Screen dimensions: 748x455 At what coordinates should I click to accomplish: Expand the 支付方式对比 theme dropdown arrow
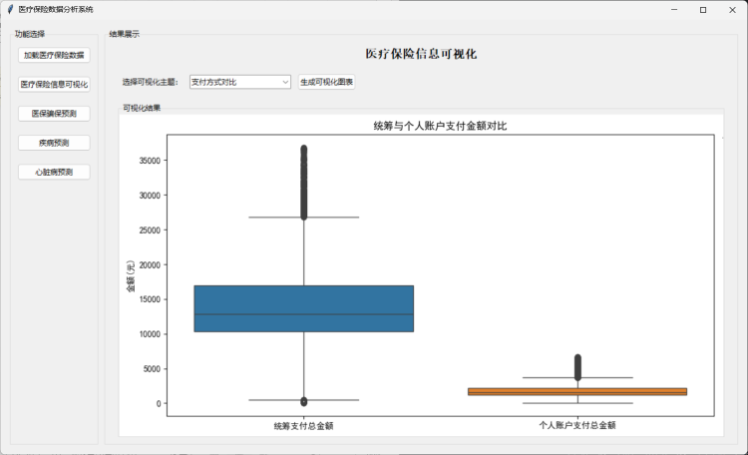click(x=285, y=82)
